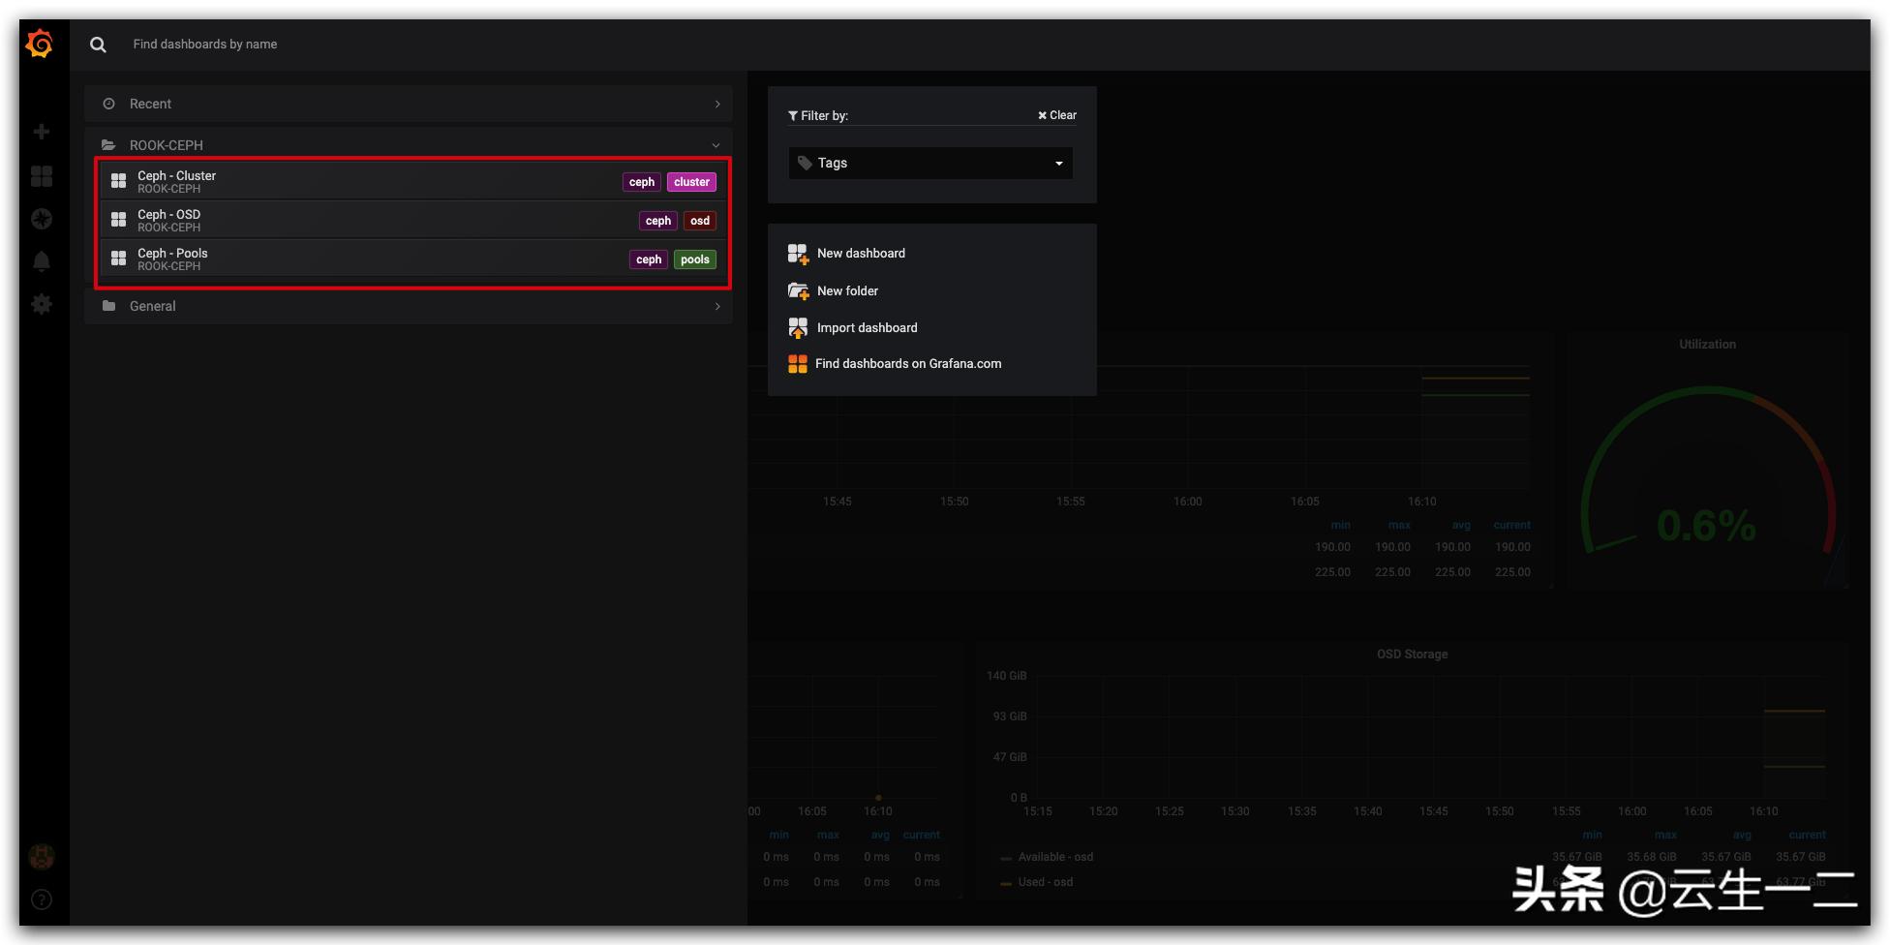Click the tag icon in Tags filter
This screenshot has width=1890, height=945.
(x=805, y=163)
